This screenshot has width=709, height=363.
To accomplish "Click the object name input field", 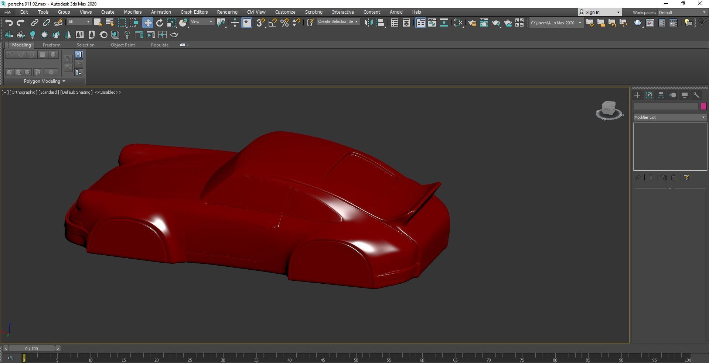I will [x=666, y=106].
